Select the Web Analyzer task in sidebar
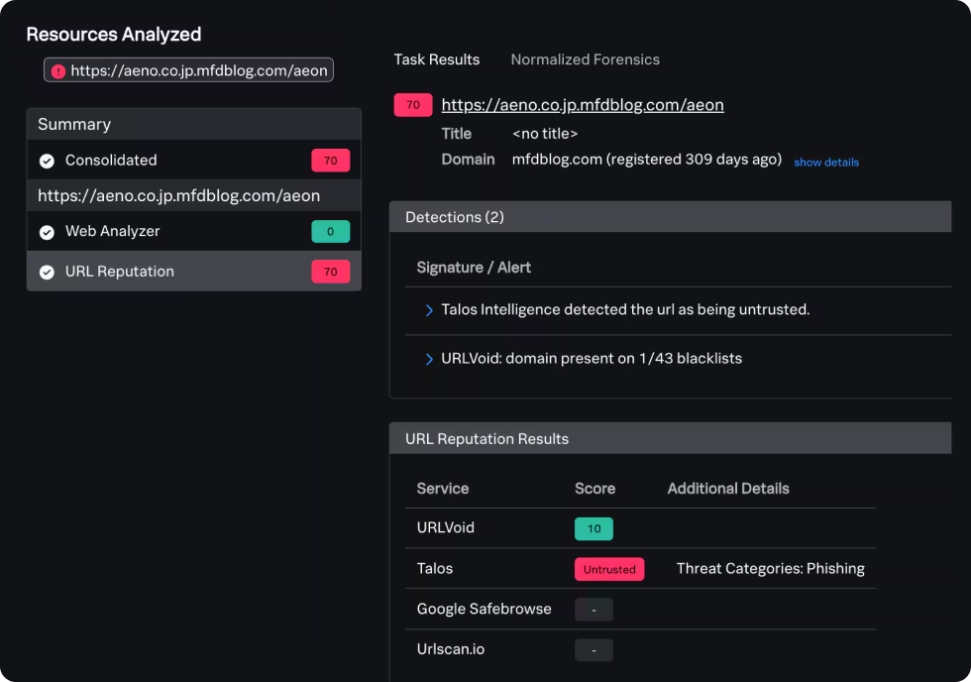Image resolution: width=971 pixels, height=682 pixels. click(x=112, y=232)
